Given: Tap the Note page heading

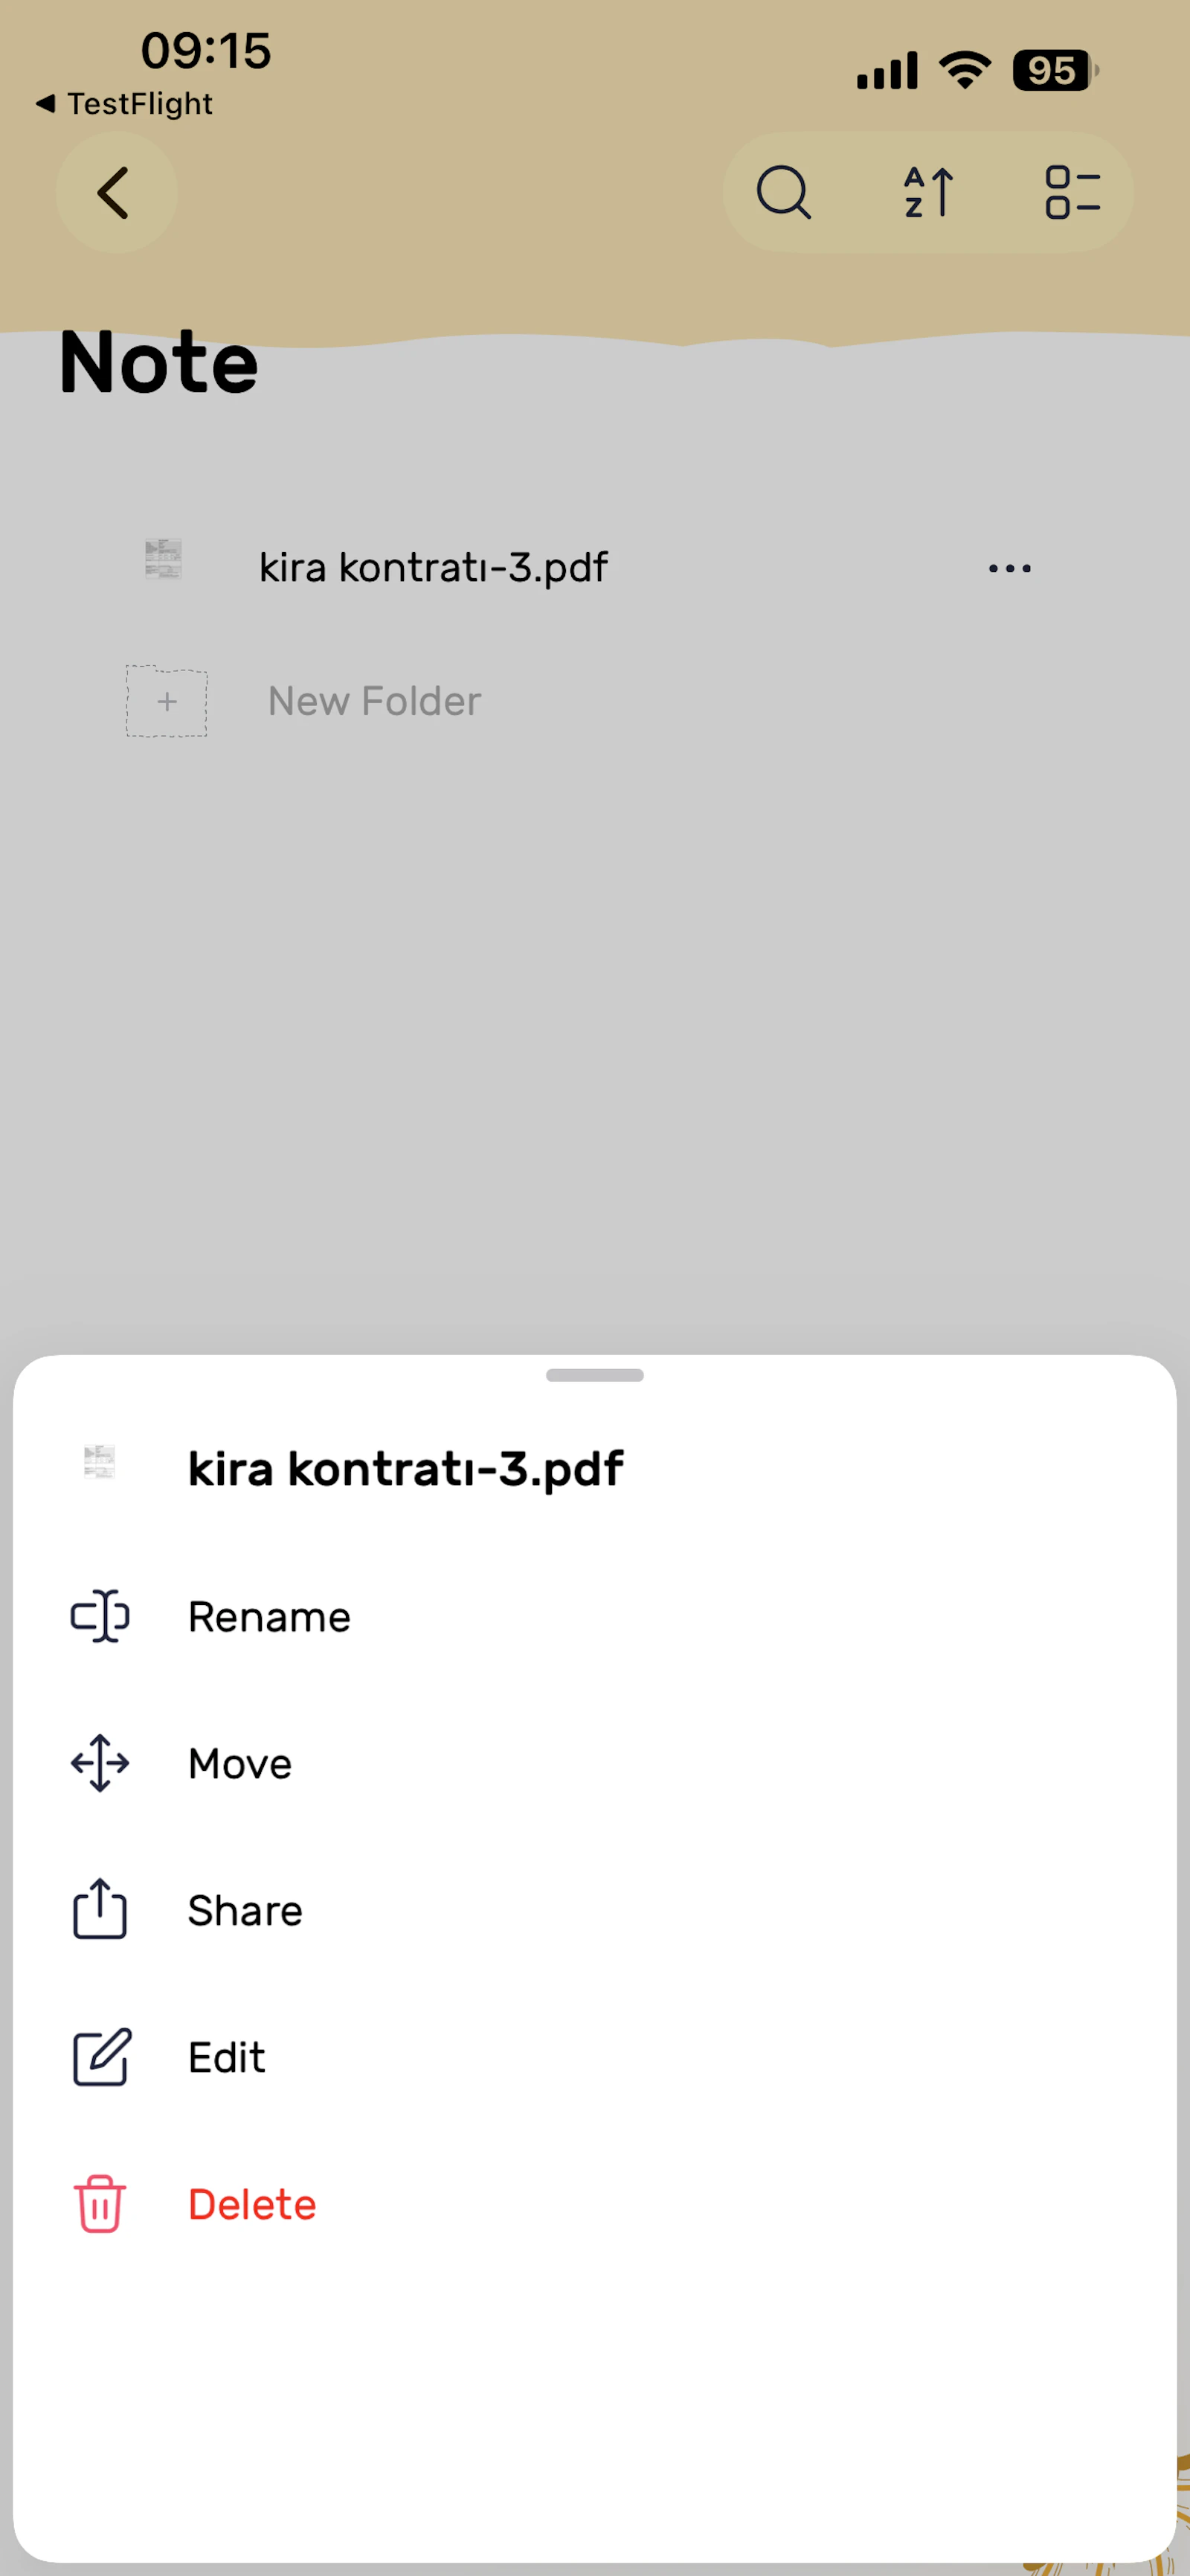Looking at the screenshot, I should [x=159, y=362].
